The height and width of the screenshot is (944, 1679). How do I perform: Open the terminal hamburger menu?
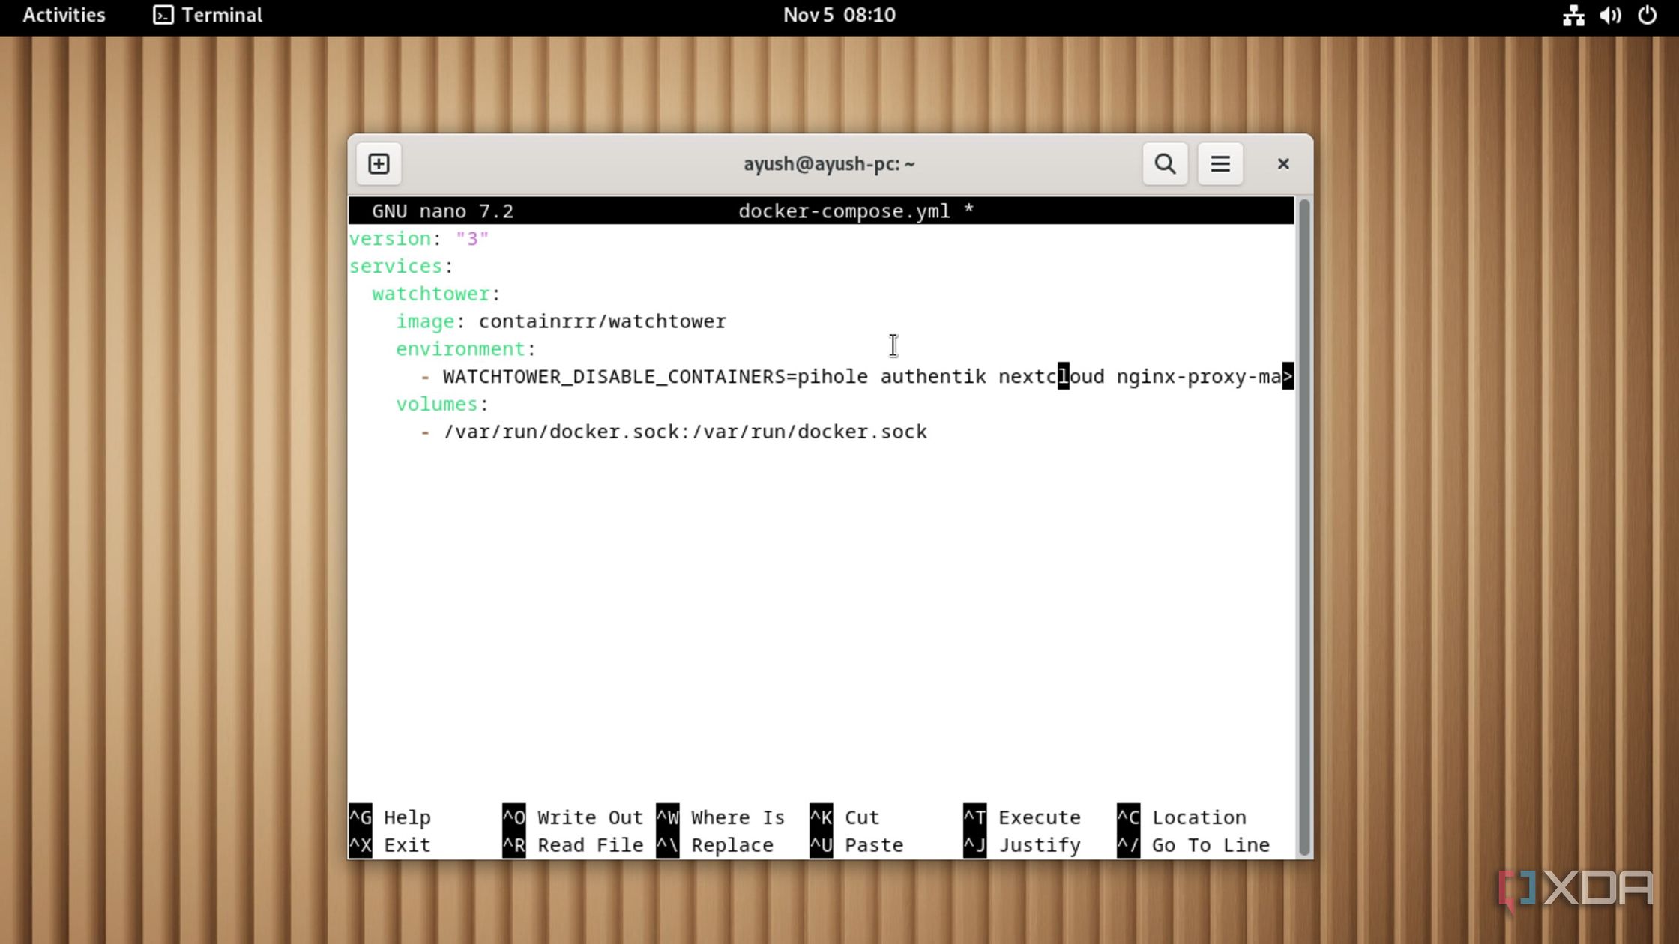(1220, 163)
